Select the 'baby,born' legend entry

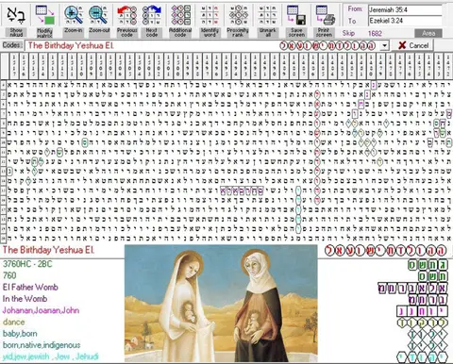click(x=20, y=334)
